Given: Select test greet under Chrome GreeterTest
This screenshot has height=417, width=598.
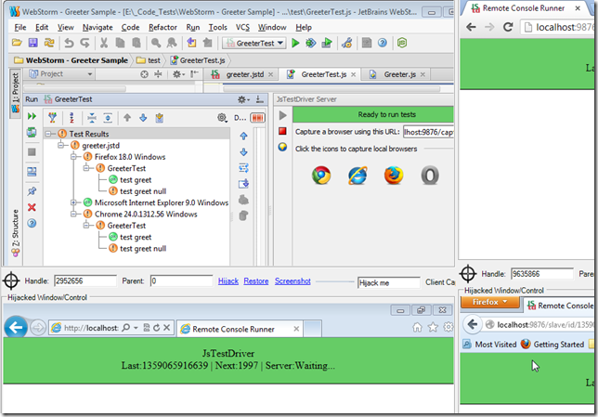Looking at the screenshot, I should pos(136,237).
